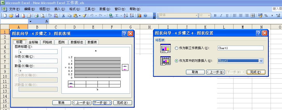Click the Chart1 new sheet name field

tap(240, 48)
